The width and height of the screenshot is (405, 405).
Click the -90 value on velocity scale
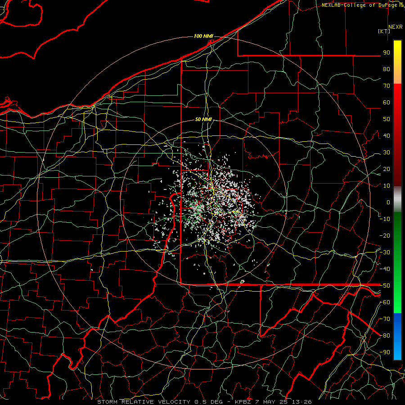[385, 352]
